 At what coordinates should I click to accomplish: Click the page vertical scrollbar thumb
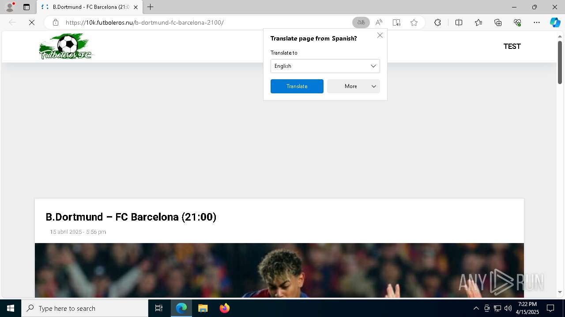tap(560, 62)
